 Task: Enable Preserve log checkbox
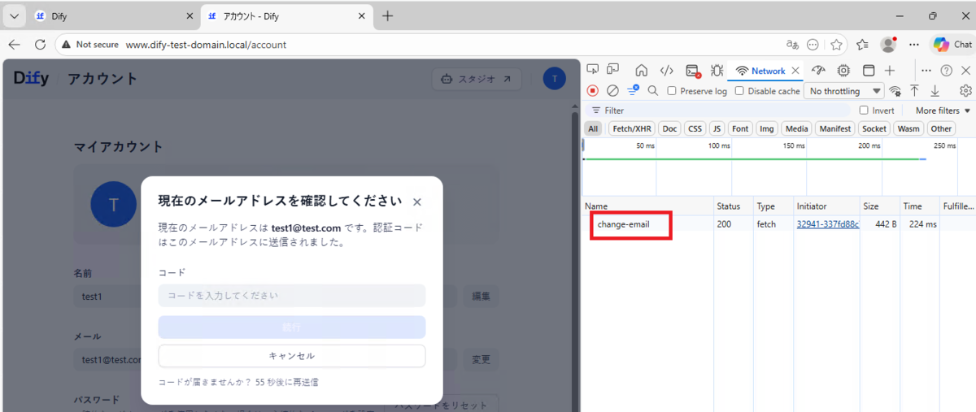(x=672, y=91)
